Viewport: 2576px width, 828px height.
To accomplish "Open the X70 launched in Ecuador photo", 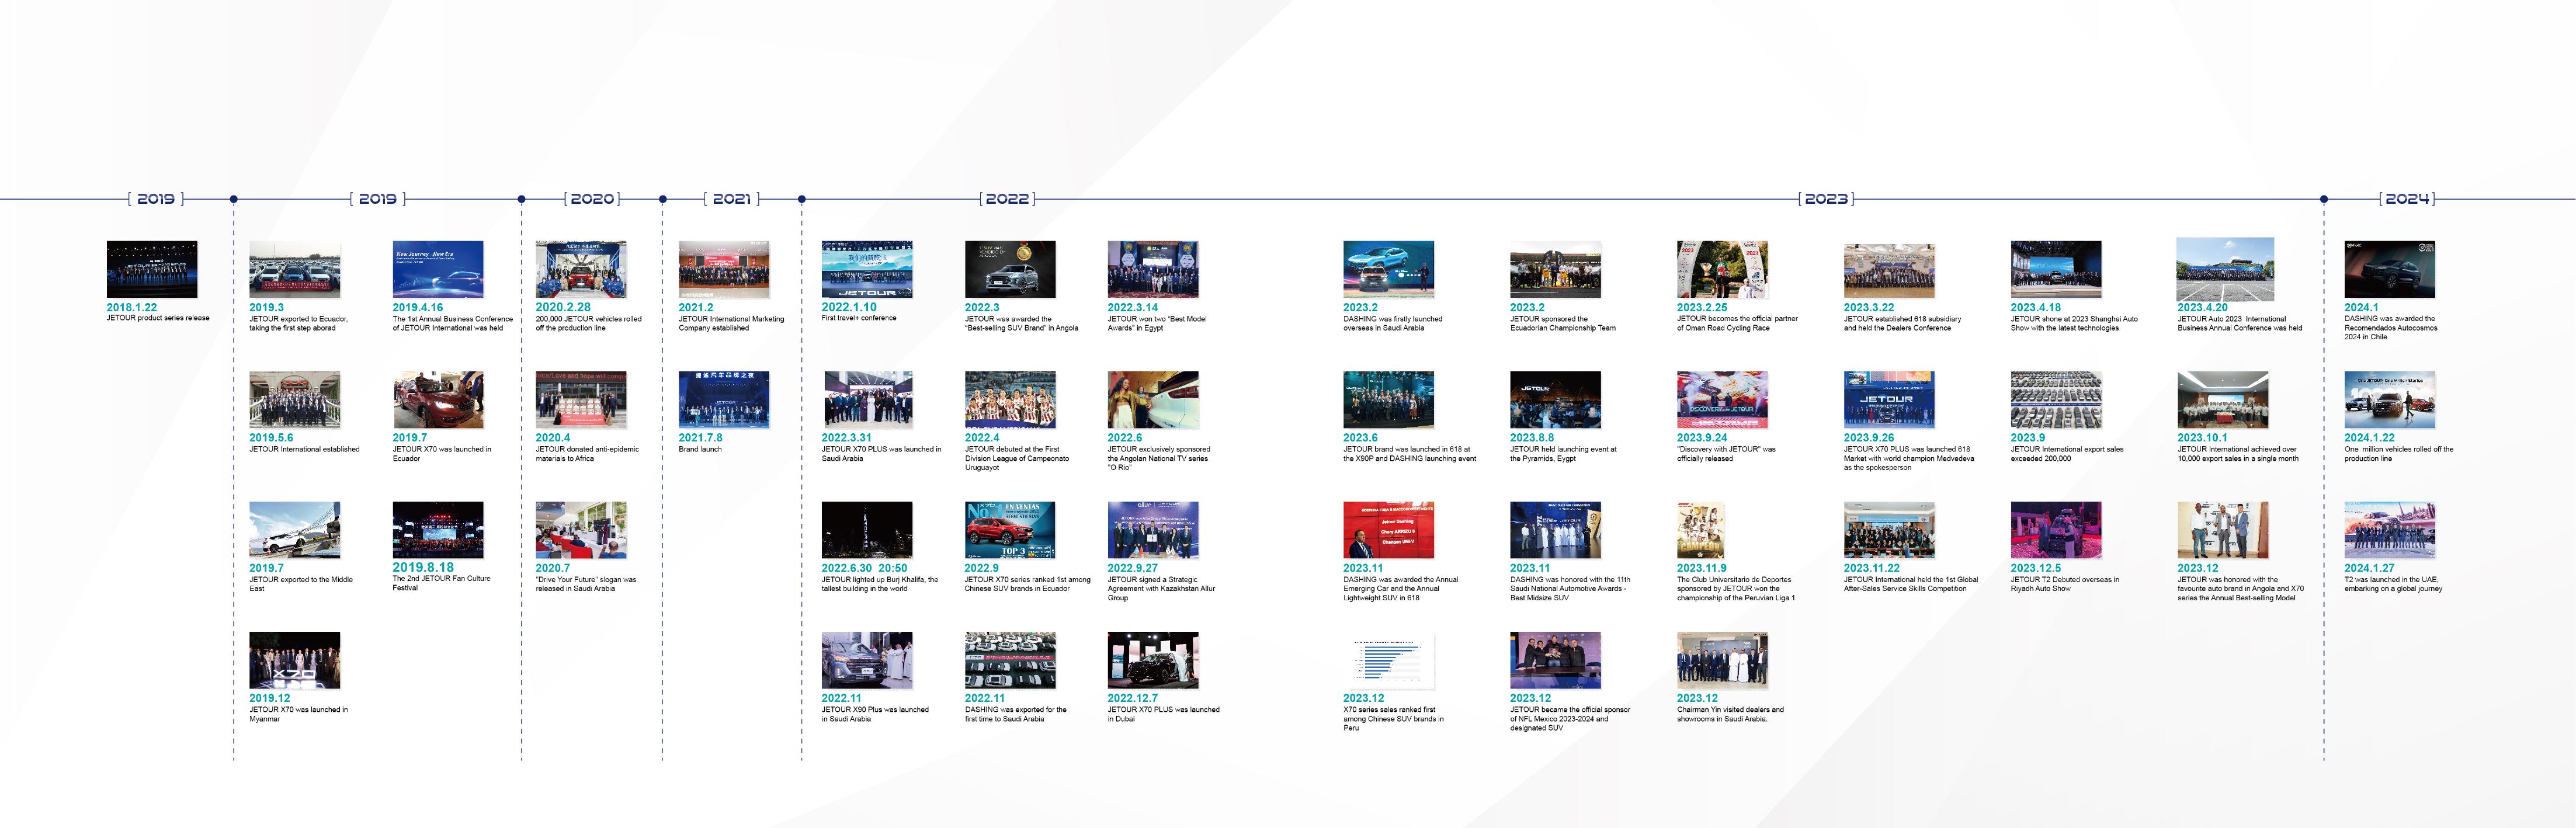I will 438,400.
